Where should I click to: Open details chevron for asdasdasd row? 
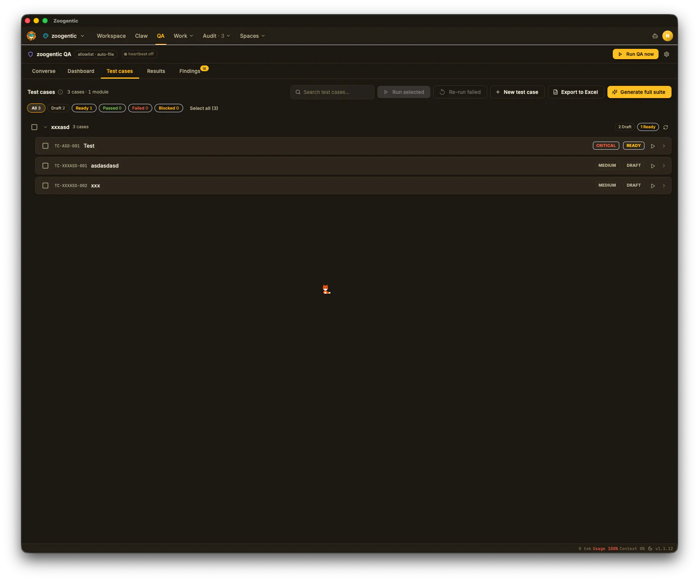(664, 166)
